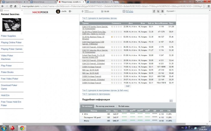The height and width of the screenshot is (131, 211).
Task: Sort stats table by ITM column
Action: pos(169,111)
